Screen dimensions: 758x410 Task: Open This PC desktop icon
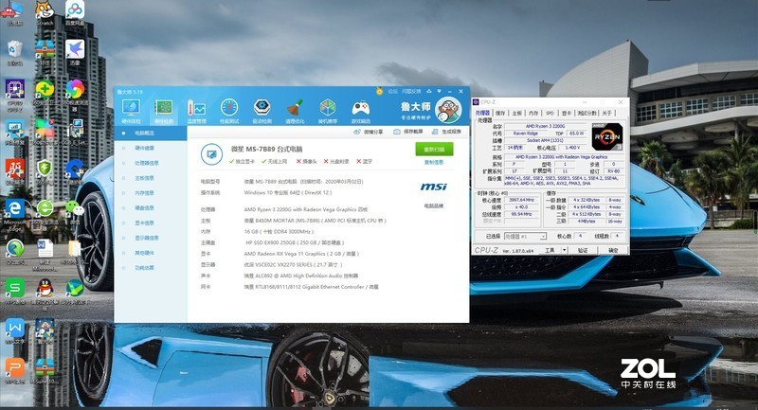(13, 13)
